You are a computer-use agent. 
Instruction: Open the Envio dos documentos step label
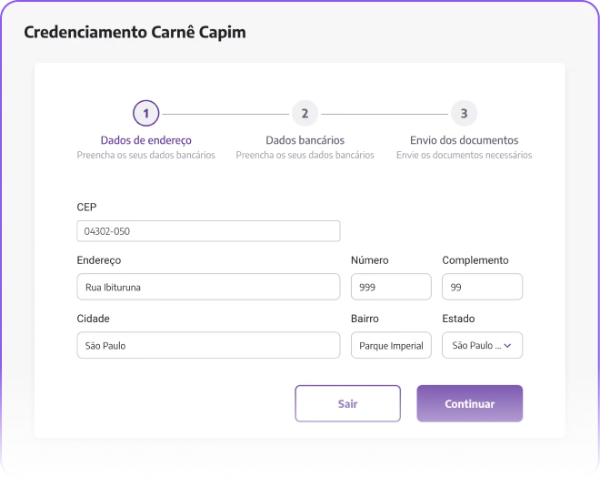click(464, 140)
